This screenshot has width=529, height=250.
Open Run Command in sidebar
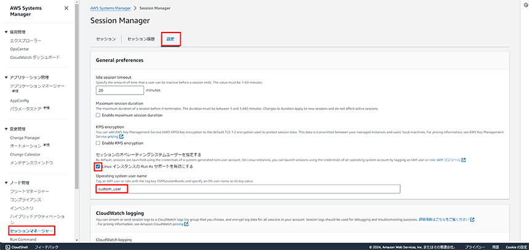click(23, 240)
